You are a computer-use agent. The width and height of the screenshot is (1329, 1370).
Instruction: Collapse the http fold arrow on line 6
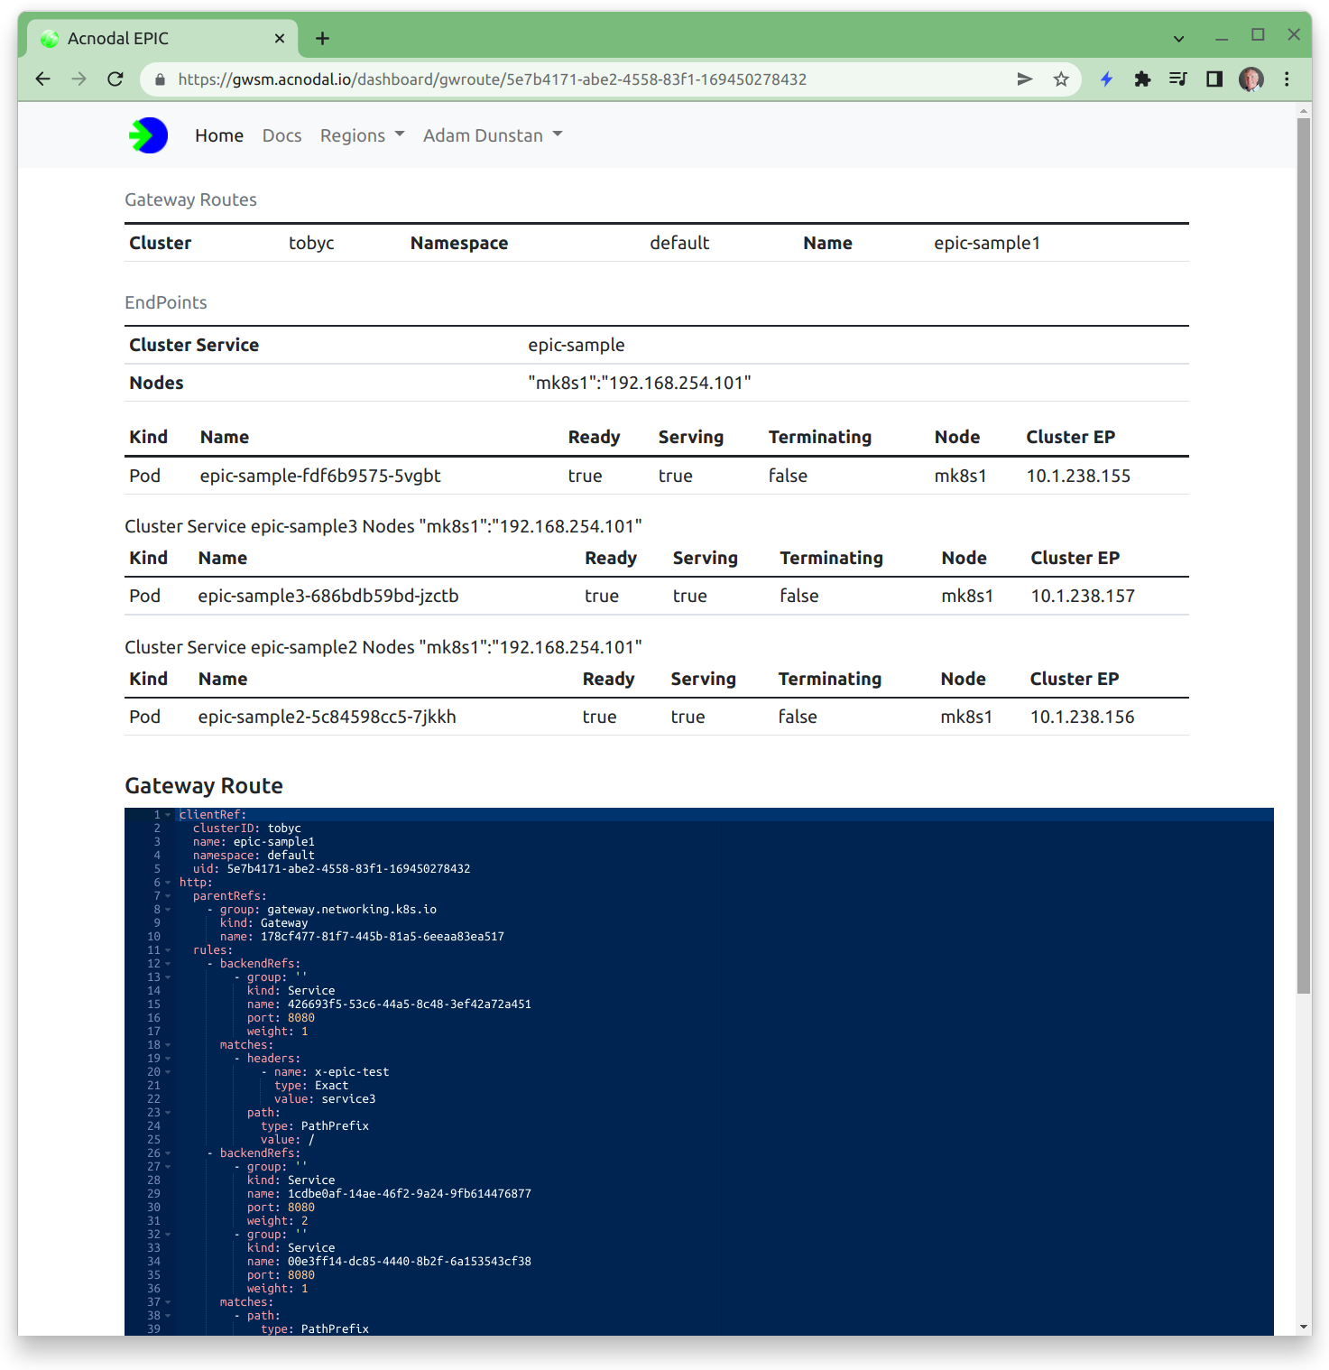coord(168,883)
